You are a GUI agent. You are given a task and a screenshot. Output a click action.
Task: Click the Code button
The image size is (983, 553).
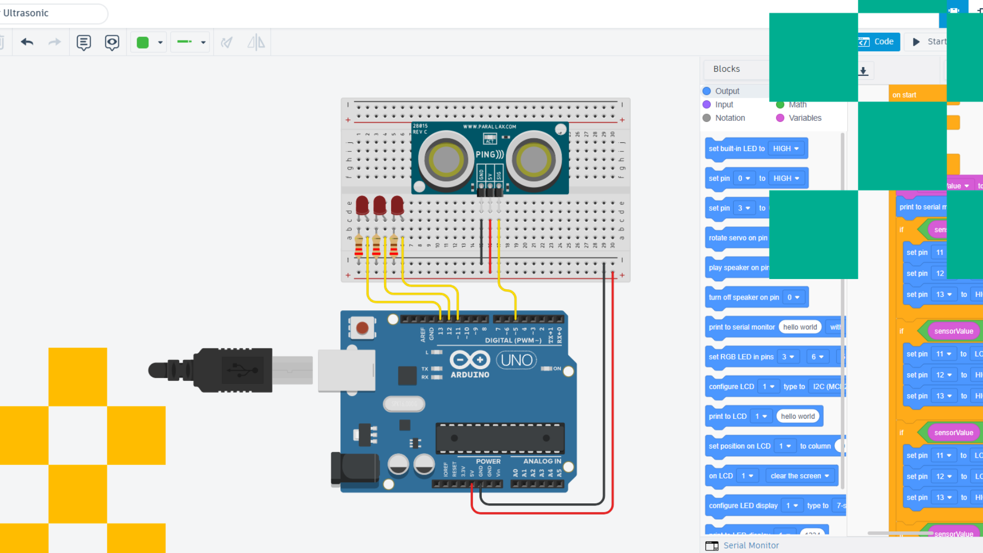[879, 42]
